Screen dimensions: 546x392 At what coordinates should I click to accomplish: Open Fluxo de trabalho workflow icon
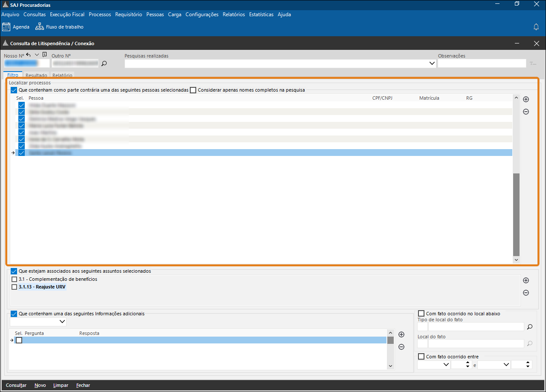tap(39, 27)
